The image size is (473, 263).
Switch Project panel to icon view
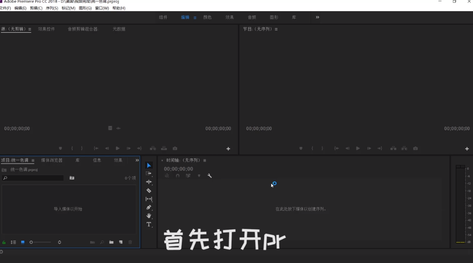pyautogui.click(x=23, y=242)
